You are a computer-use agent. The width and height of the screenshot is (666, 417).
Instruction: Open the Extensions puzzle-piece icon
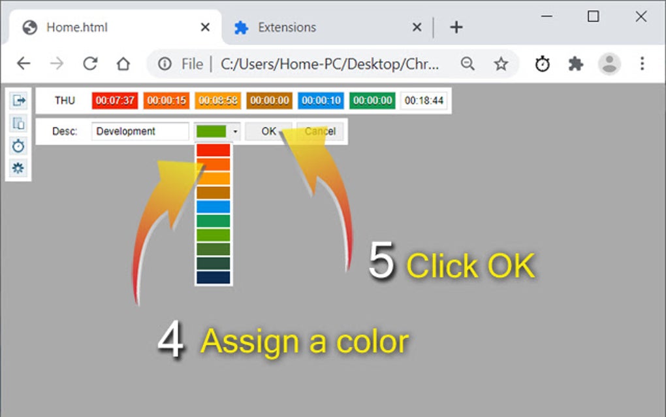click(576, 63)
